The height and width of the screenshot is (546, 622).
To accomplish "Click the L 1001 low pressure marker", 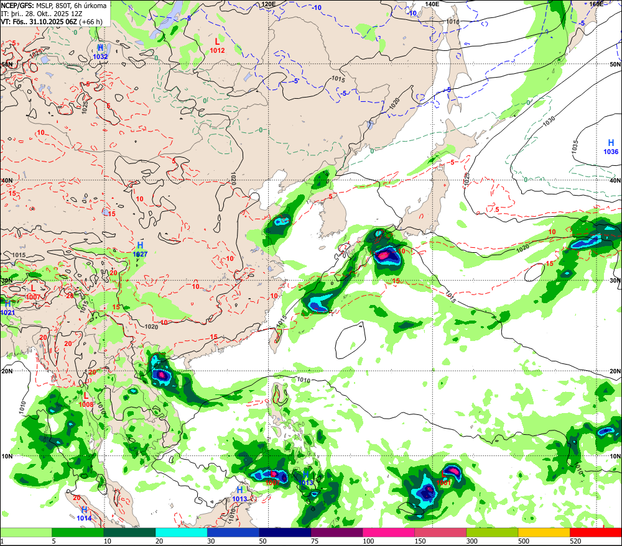I will click(x=444, y=479).
